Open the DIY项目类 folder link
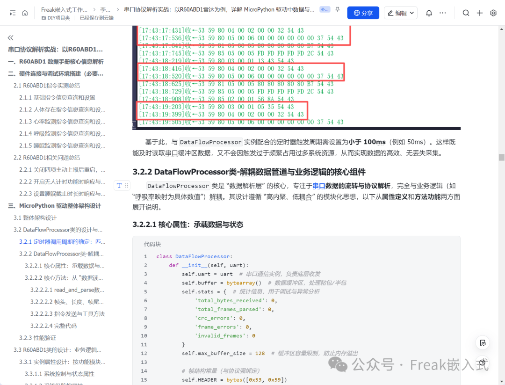The image size is (505, 385). tap(56, 18)
